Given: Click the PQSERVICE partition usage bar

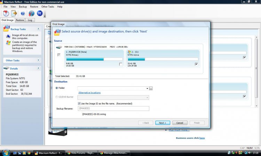Looking at the screenshot, I should [94, 59].
